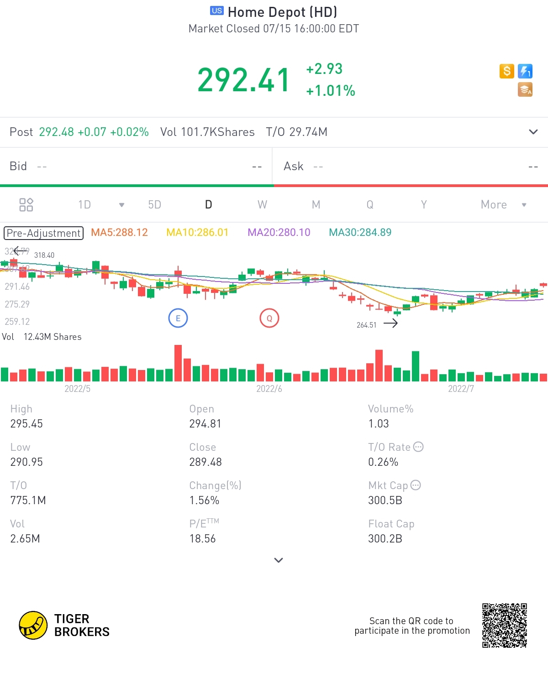Image resolution: width=548 pixels, height=678 pixels.
Task: Toggle the Pre-Adjustment price setting
Action: click(x=44, y=233)
